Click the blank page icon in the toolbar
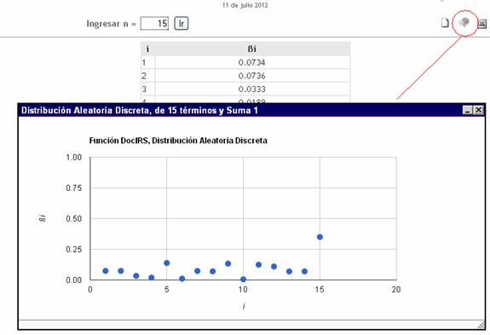This screenshot has height=335, width=490. click(x=445, y=23)
